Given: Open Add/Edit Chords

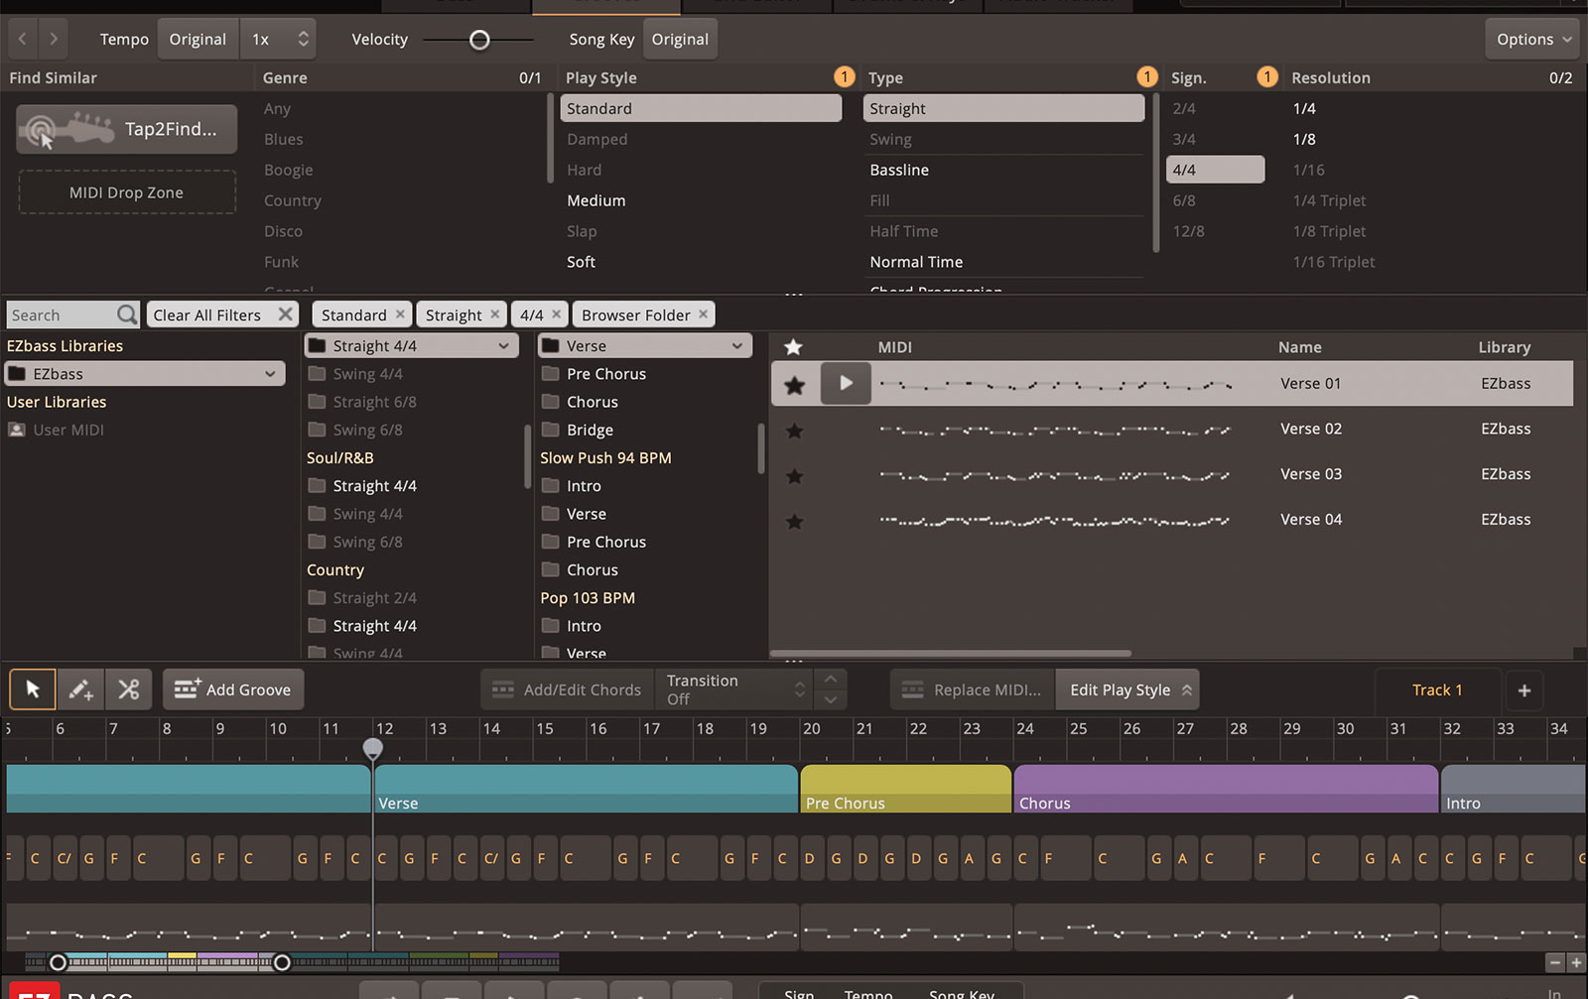Looking at the screenshot, I should [568, 689].
